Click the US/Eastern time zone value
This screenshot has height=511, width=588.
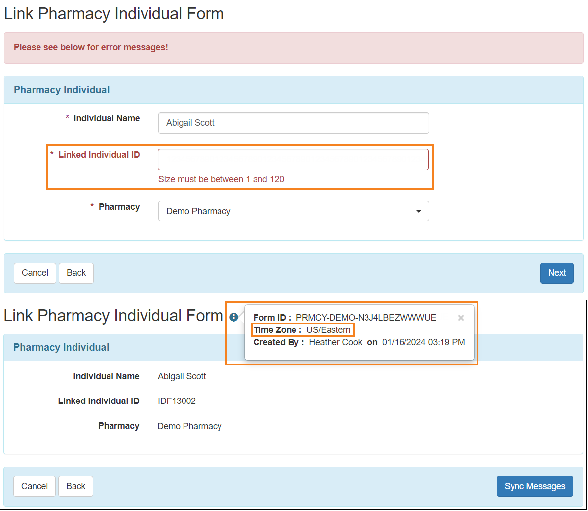click(328, 330)
